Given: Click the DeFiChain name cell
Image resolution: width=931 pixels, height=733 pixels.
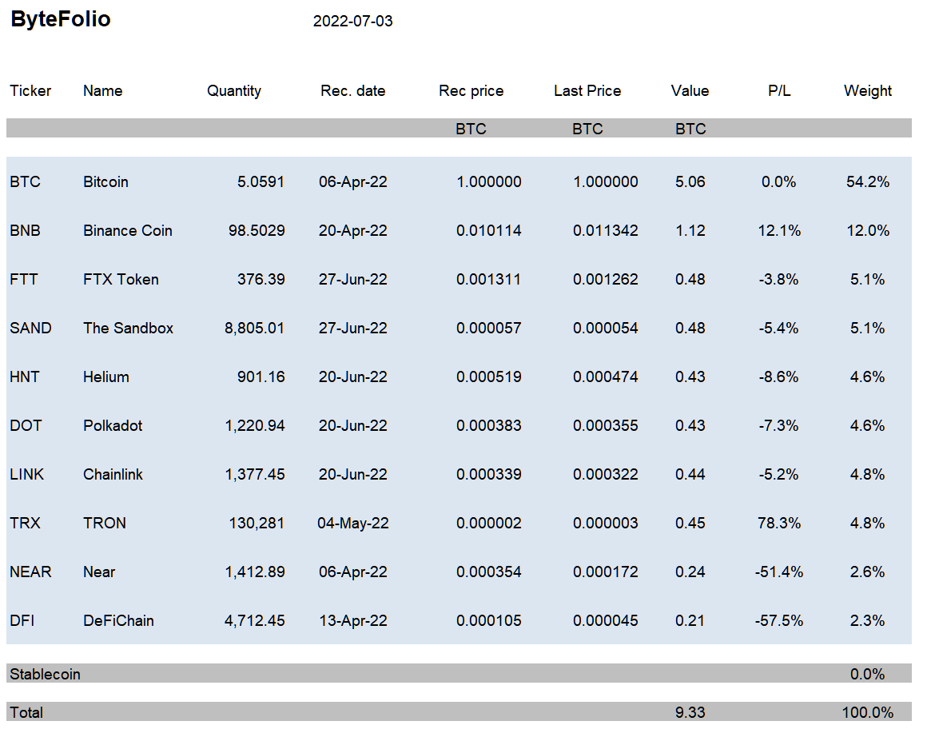Looking at the screenshot, I should (x=119, y=620).
